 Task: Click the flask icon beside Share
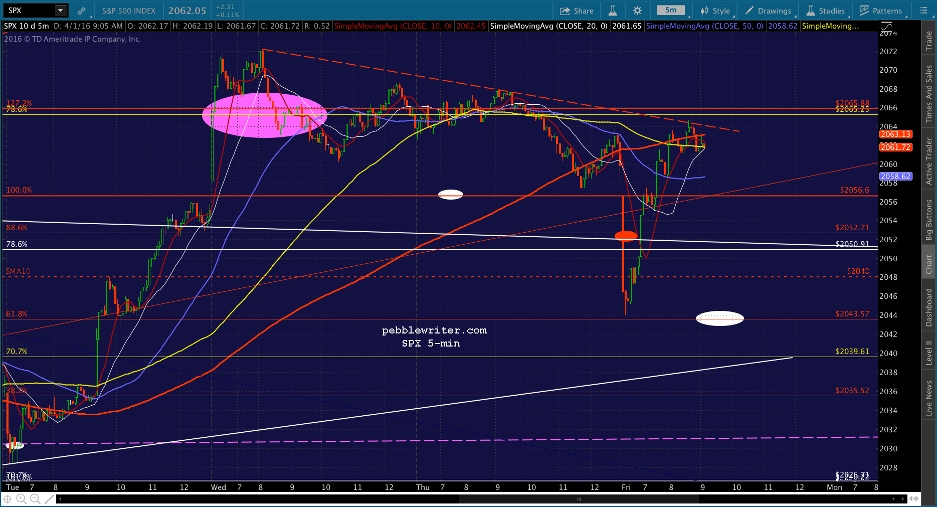click(613, 11)
